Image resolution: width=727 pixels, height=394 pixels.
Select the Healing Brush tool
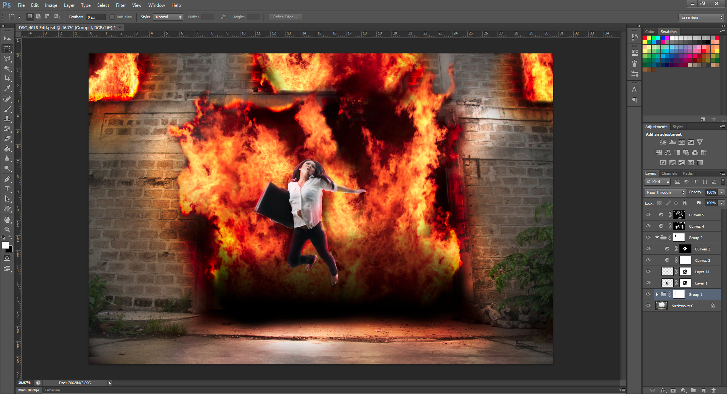point(7,99)
